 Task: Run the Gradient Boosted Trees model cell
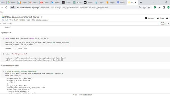pyautogui.click(x=3, y=71)
